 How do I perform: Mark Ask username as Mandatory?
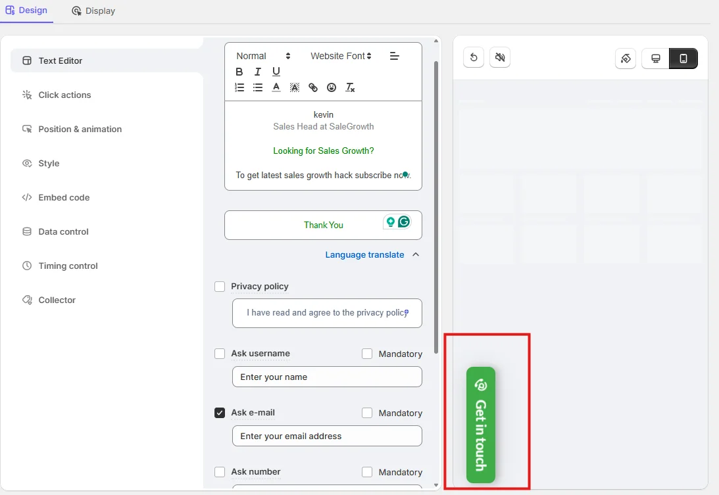pyautogui.click(x=367, y=354)
